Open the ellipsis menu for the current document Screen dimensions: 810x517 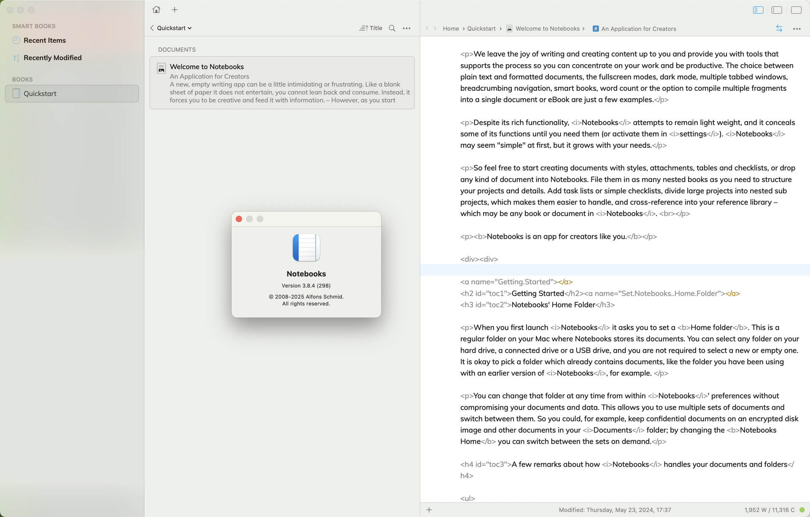tap(797, 29)
